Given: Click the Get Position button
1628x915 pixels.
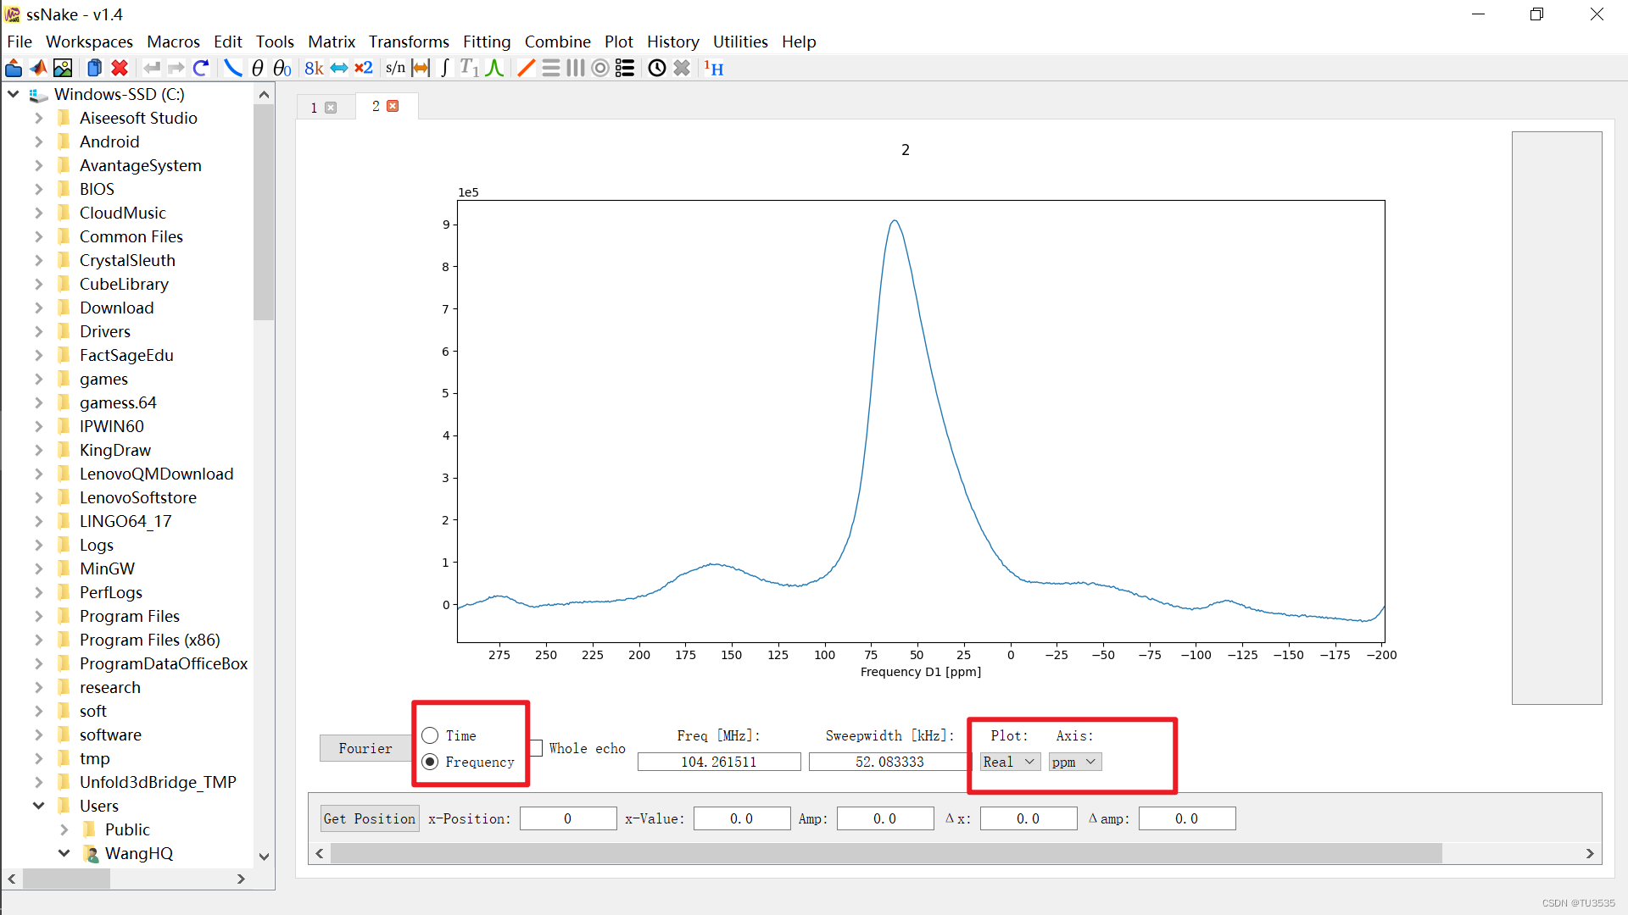Looking at the screenshot, I should [370, 818].
